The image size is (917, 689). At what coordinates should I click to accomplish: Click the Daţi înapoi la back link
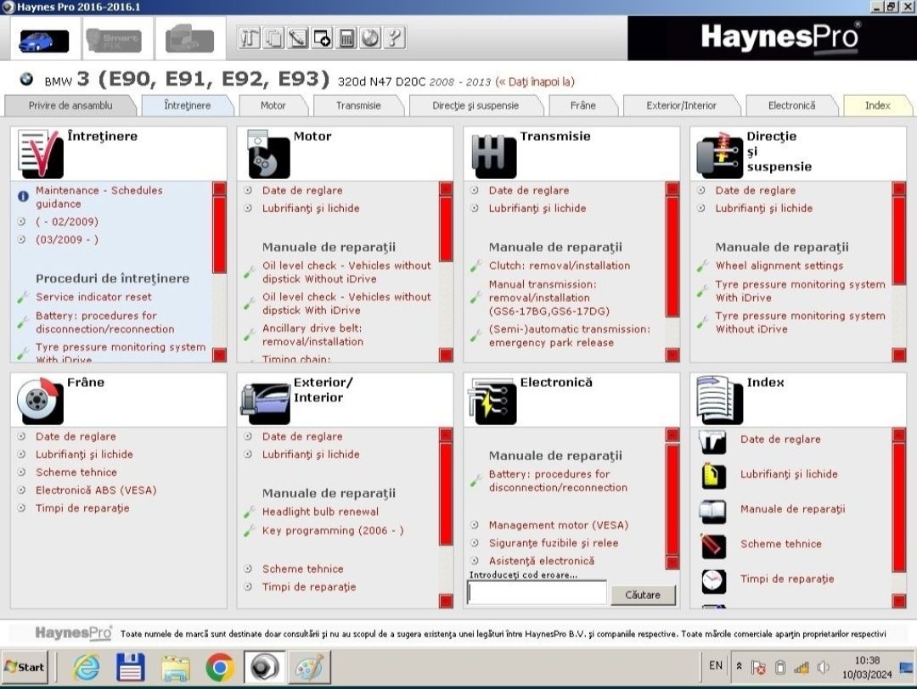tap(535, 81)
